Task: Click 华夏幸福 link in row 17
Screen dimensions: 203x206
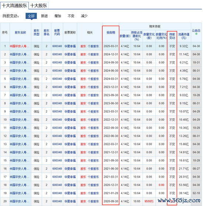Action: (70, 177)
